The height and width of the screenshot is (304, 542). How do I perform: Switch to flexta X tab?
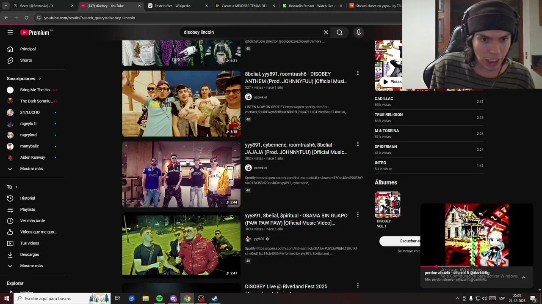point(44,6)
